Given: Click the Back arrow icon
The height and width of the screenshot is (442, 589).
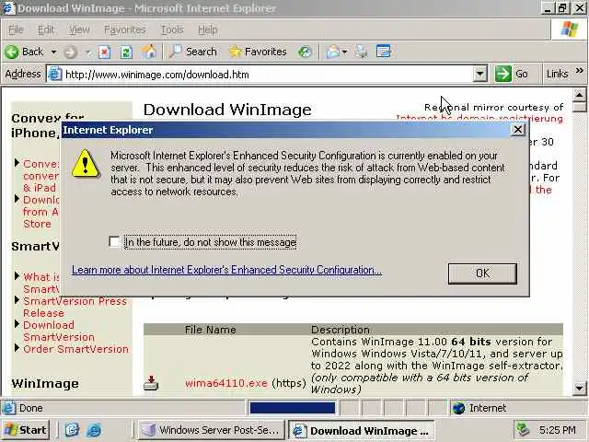Looking at the screenshot, I should (x=12, y=52).
